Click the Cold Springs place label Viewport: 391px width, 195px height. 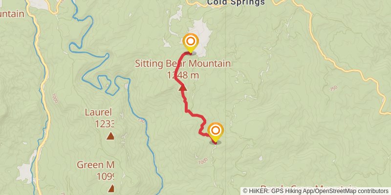236,2
